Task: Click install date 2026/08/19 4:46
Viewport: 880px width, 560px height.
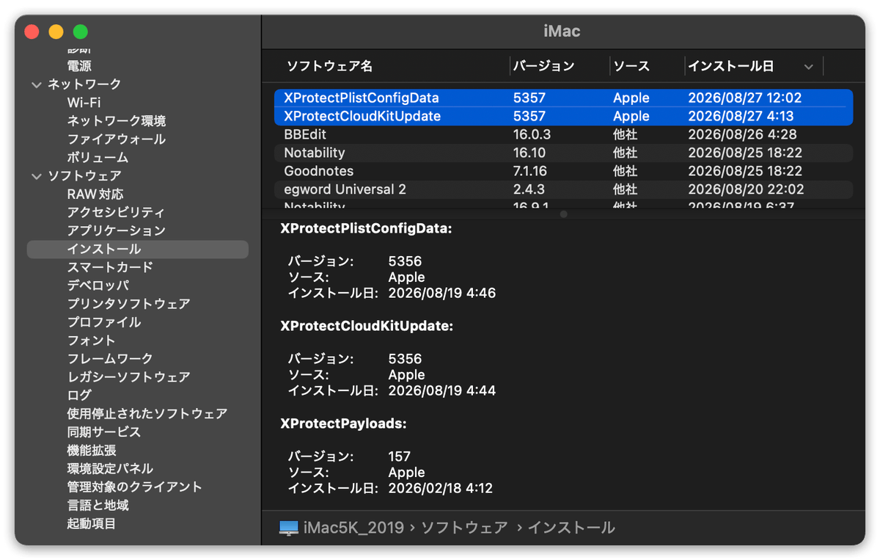Action: coord(442,294)
